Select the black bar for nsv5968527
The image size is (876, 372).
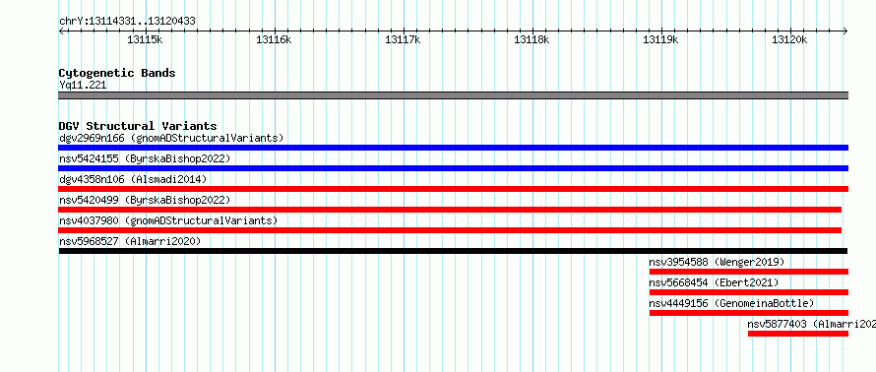click(453, 251)
